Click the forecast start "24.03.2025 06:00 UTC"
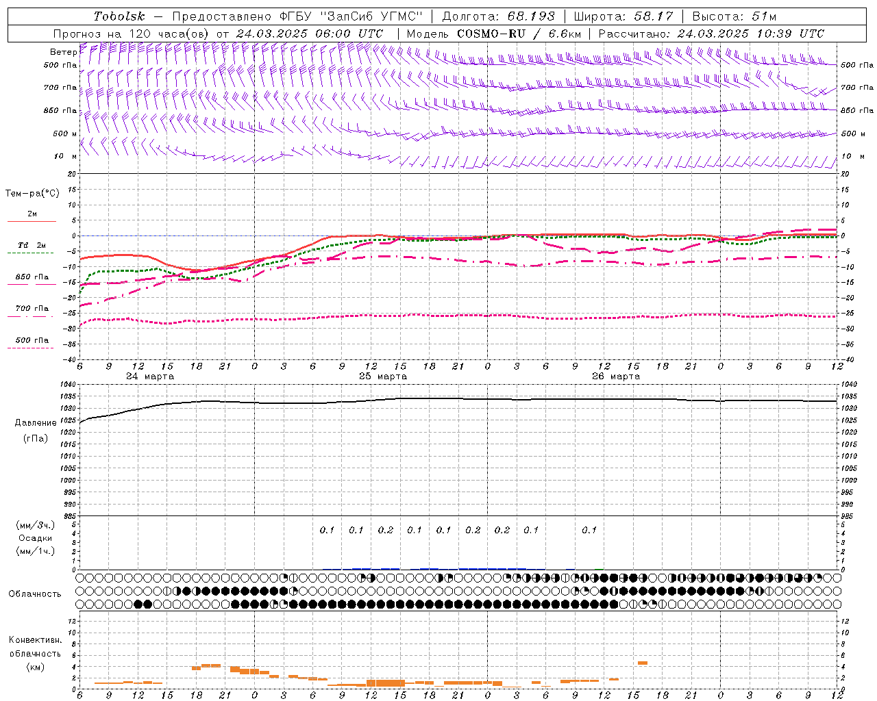 pos(310,34)
